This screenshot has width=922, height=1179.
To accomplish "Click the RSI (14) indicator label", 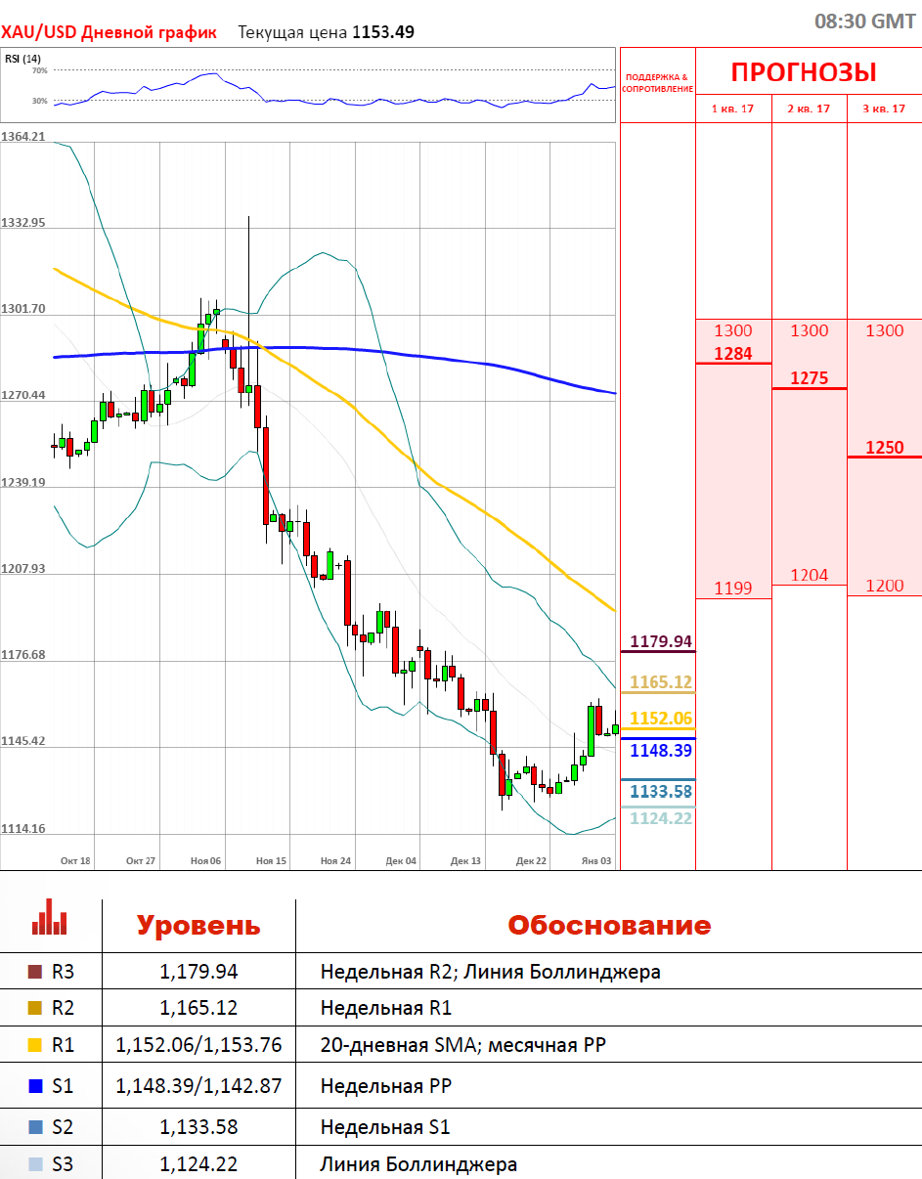I will pyautogui.click(x=17, y=59).
